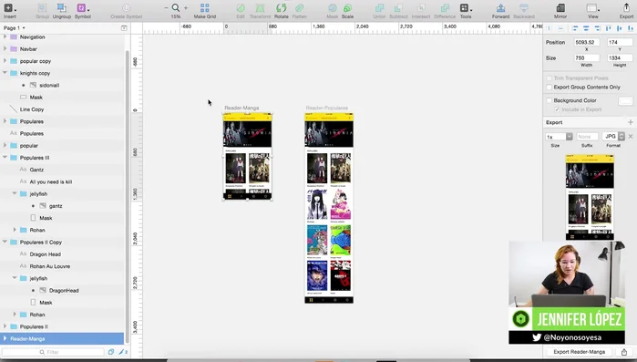Expand the Navbar layer group
Image resolution: width=637 pixels, height=362 pixels.
(5, 48)
